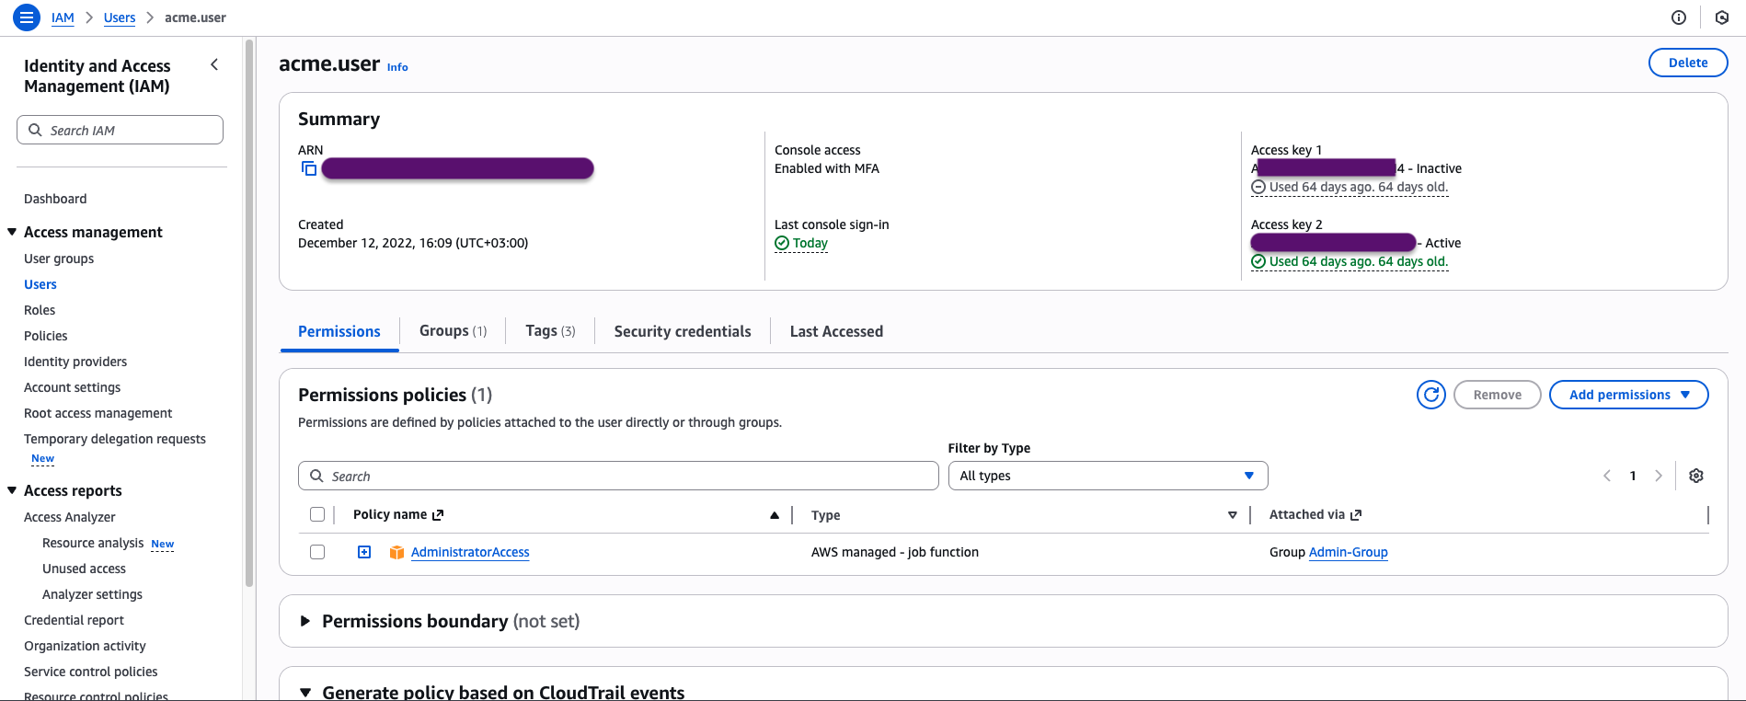This screenshot has width=1746, height=701.
Task: Collapse the Access reports sidebar section
Action: coord(12,490)
